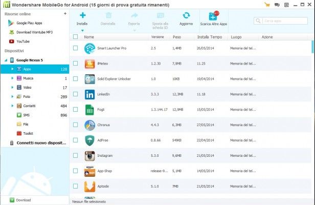The width and height of the screenshot is (315, 205).
Task: Open the feedback chat icon in title bar
Action: pyautogui.click(x=277, y=5)
